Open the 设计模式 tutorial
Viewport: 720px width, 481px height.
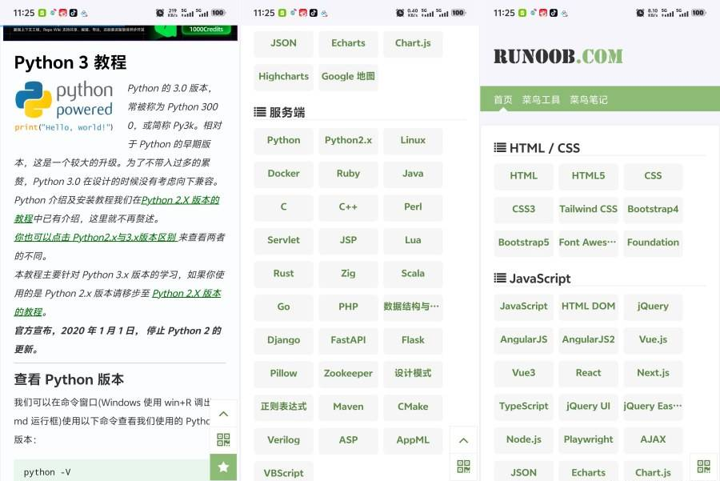413,374
